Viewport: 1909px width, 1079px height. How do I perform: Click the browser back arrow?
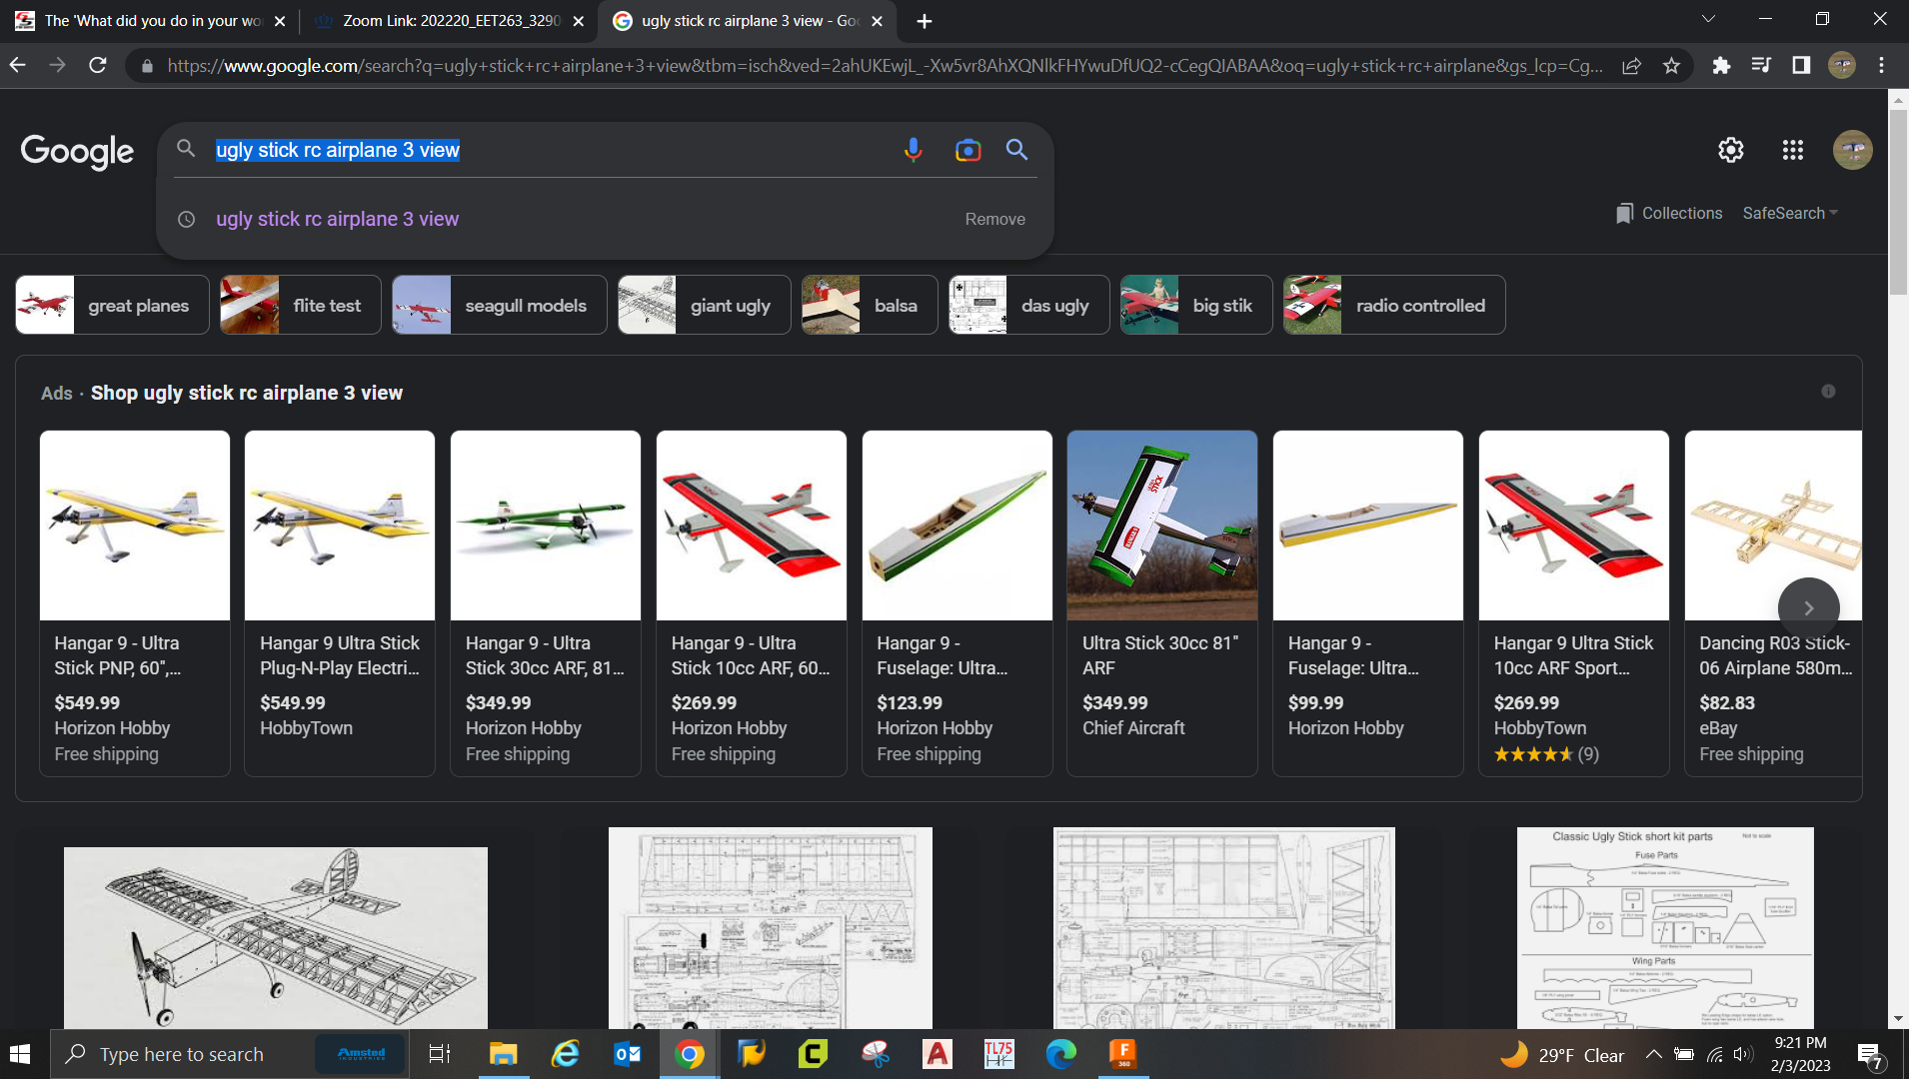18,65
